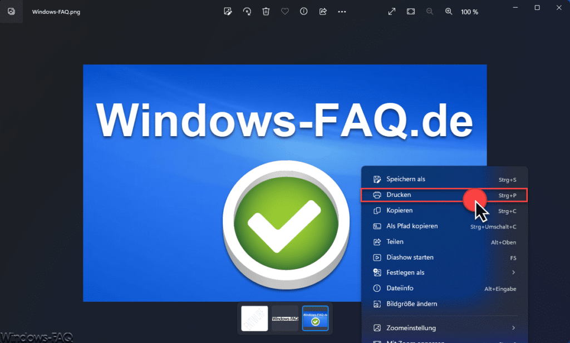Click the copy icon beside Kopieren
This screenshot has height=343, width=570.
click(377, 211)
